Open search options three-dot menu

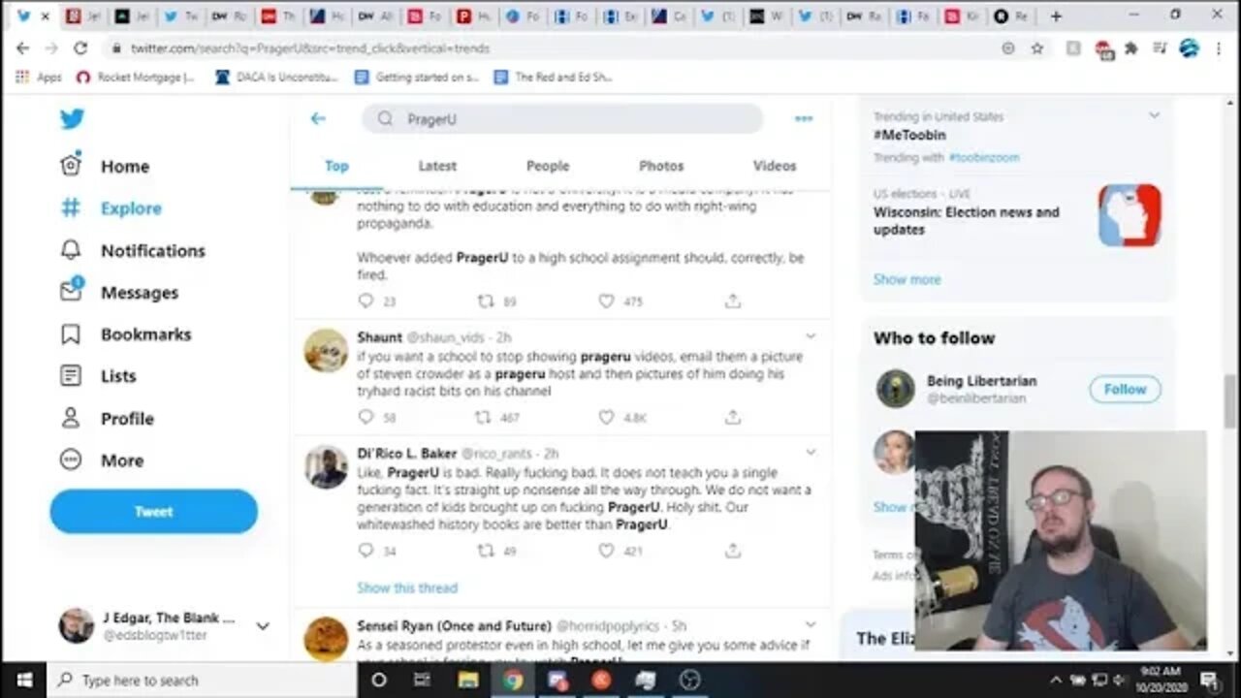(804, 118)
